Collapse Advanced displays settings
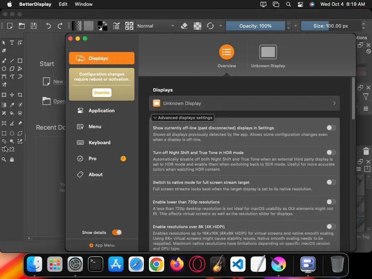The height and width of the screenshot is (279, 372). point(183,118)
